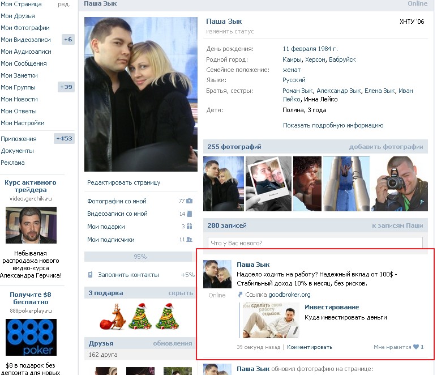Click the gift icon beside Мои подарки
Screen dimensions: 437x375
[x=189, y=226]
